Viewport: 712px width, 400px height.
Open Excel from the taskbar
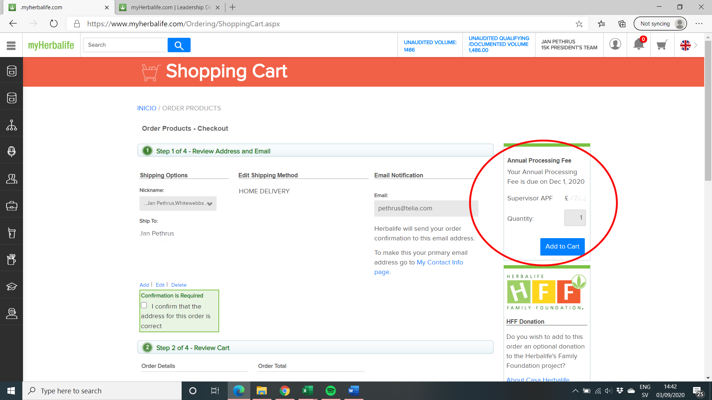307,391
